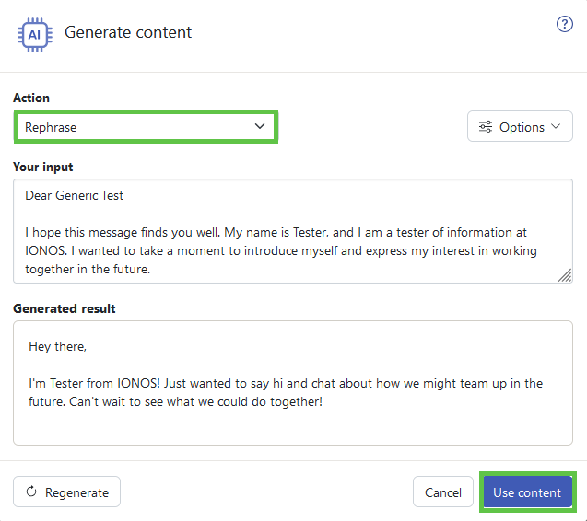Grab the input field resize handle
The width and height of the screenshot is (587, 521).
[565, 275]
